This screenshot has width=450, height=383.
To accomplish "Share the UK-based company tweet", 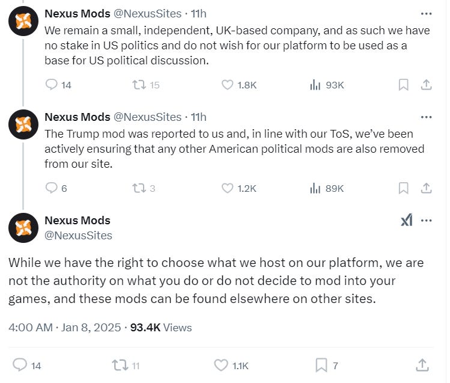I will 426,85.
